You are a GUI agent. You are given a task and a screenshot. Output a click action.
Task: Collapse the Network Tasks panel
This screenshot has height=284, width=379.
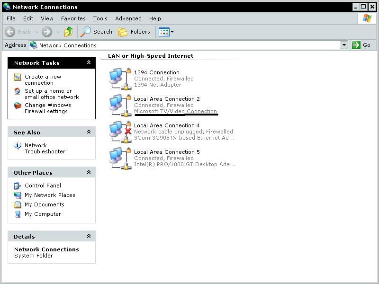tap(89, 62)
